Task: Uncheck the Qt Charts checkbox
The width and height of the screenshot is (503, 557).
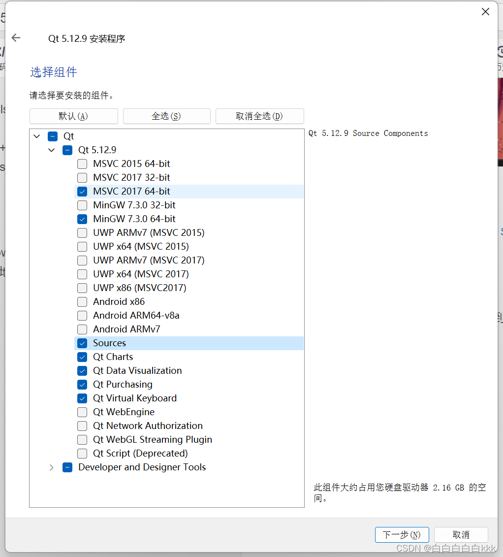Action: (x=82, y=357)
